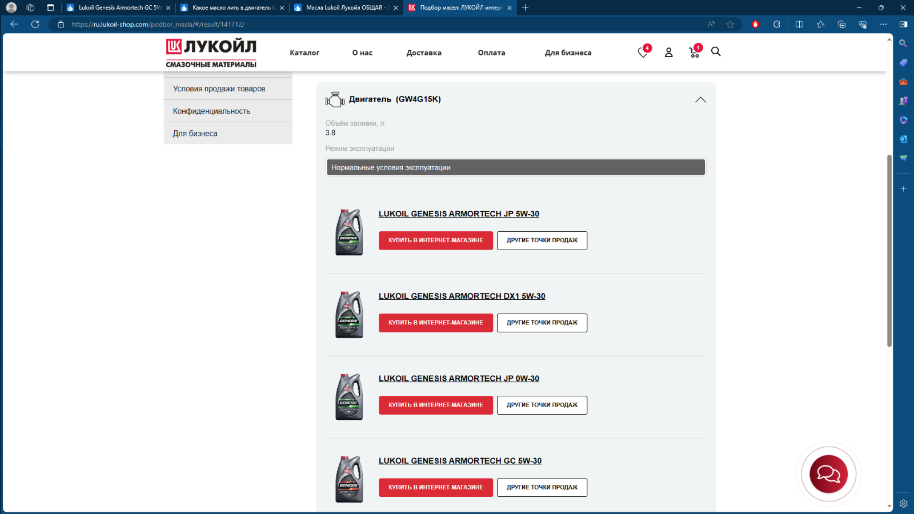
Task: Open Edge sidebar Outlook icon
Action: (x=903, y=139)
